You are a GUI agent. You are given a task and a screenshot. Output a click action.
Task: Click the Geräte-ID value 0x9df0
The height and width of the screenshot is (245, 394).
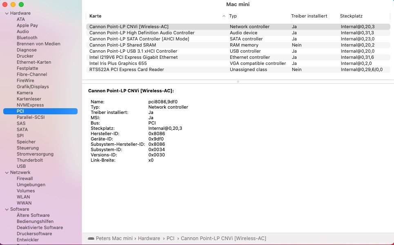(156, 139)
